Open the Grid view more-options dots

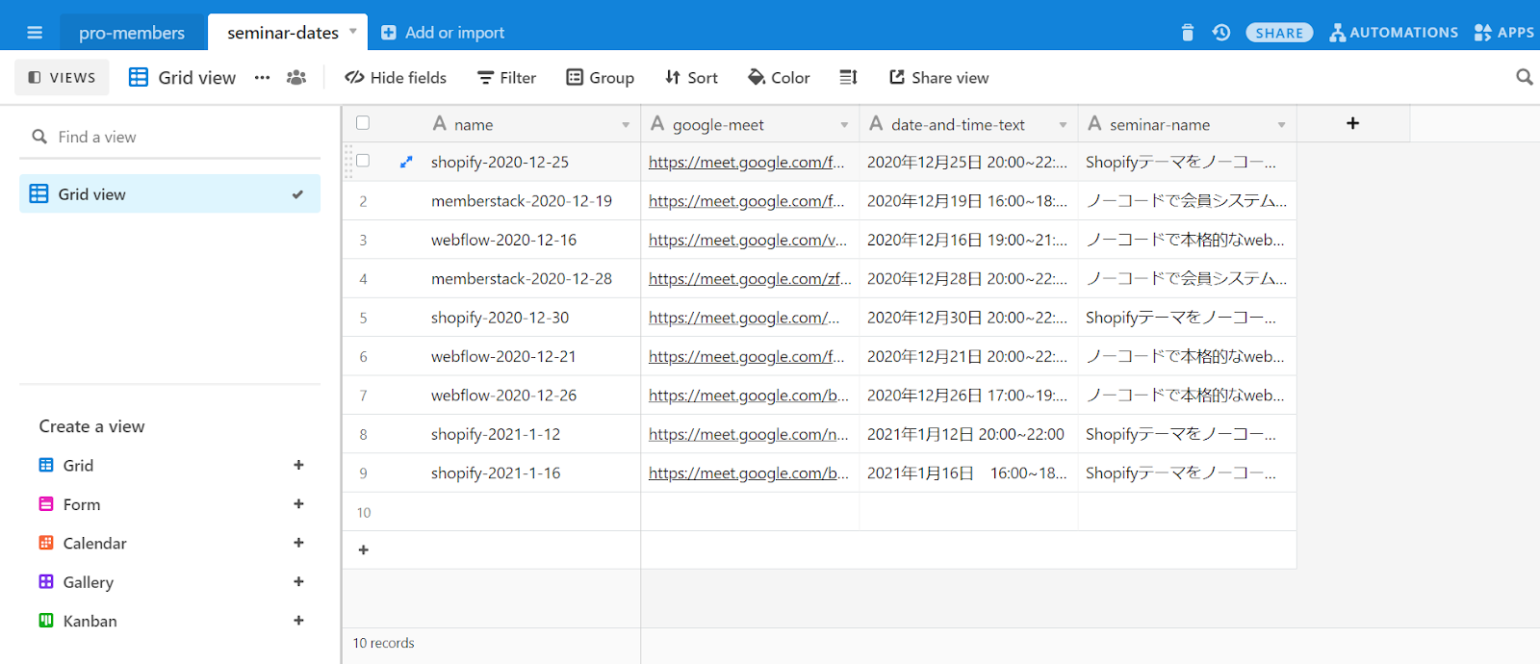262,77
